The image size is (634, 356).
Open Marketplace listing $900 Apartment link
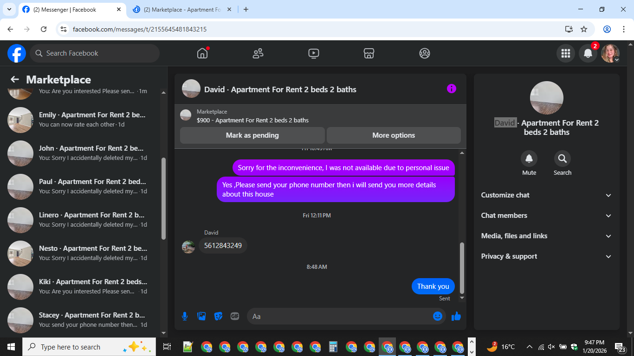point(252,120)
